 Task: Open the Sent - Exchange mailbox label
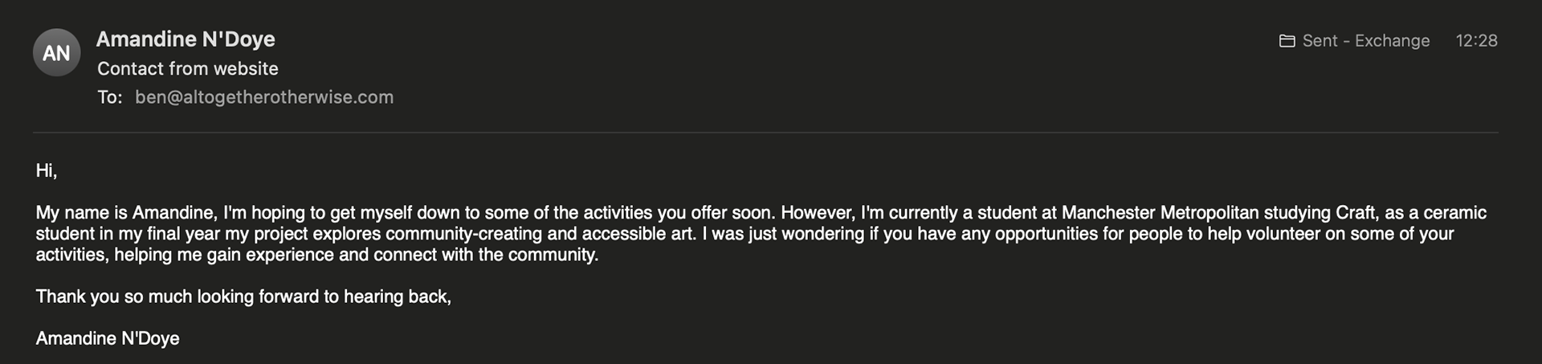pyautogui.click(x=1366, y=41)
